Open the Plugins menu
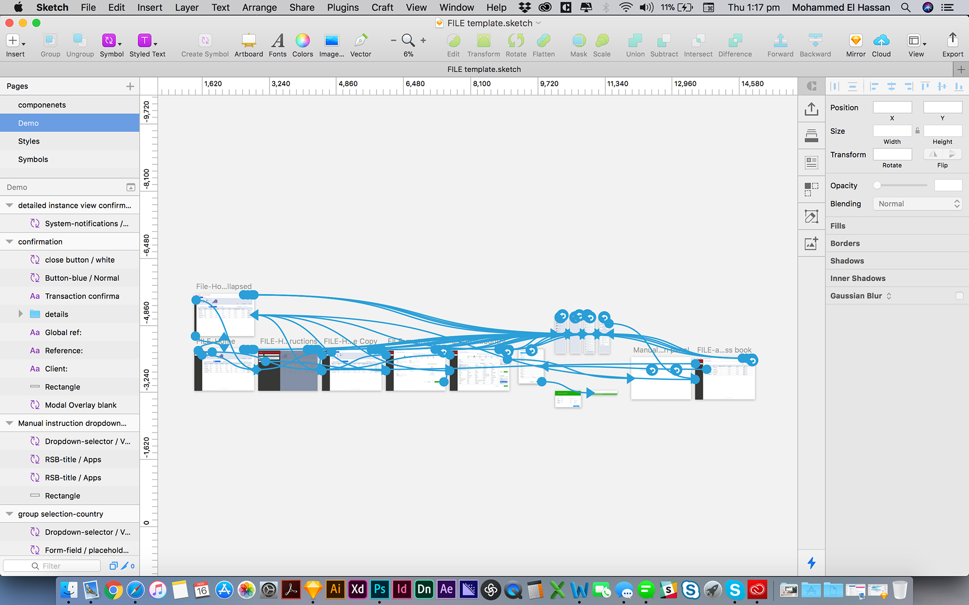 pyautogui.click(x=343, y=8)
